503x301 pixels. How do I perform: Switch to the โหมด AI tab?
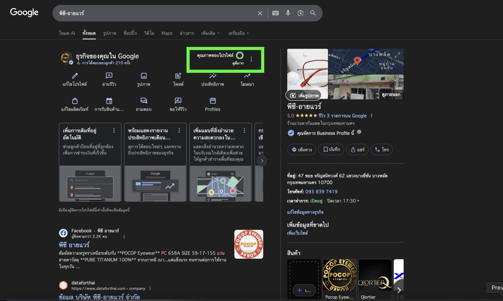(x=67, y=33)
